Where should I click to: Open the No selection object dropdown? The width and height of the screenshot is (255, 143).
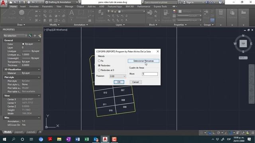15,36
